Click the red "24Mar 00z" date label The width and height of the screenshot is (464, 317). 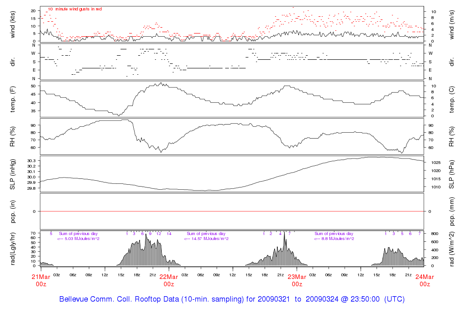tap(425, 280)
